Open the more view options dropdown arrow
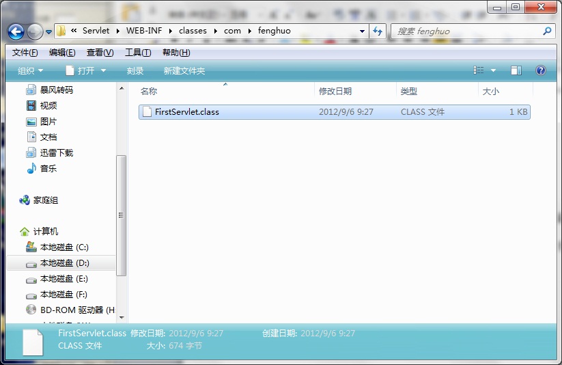Screen dimensions: 562x365 [x=493, y=70]
